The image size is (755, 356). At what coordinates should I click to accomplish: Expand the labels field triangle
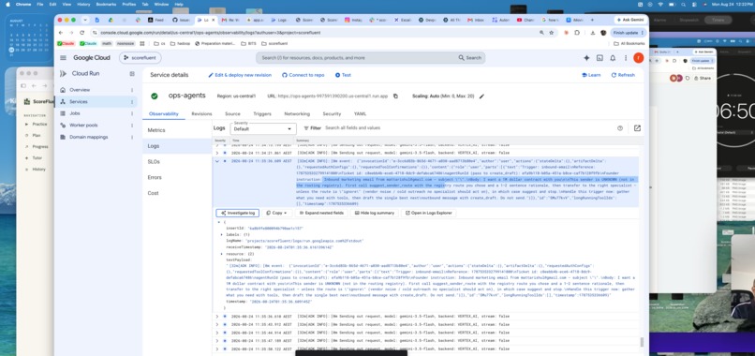[222, 234]
